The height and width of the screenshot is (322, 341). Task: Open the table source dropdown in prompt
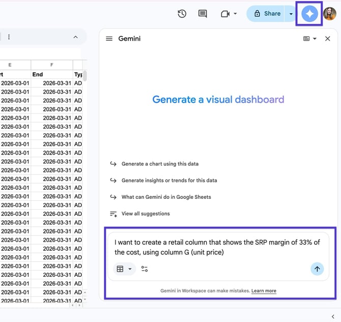[124, 269]
